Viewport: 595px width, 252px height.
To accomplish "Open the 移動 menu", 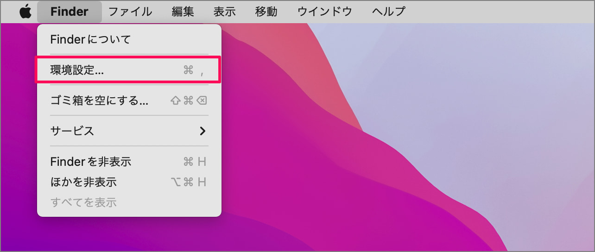I will point(266,12).
